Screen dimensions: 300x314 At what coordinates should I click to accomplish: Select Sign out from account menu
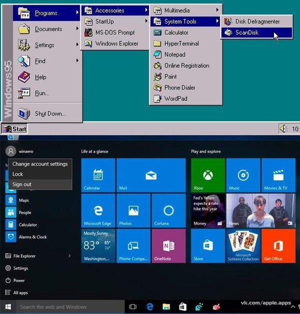coord(40,184)
